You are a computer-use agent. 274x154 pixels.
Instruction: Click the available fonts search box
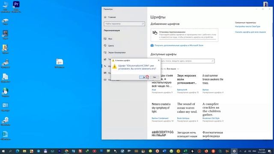tap(187, 61)
